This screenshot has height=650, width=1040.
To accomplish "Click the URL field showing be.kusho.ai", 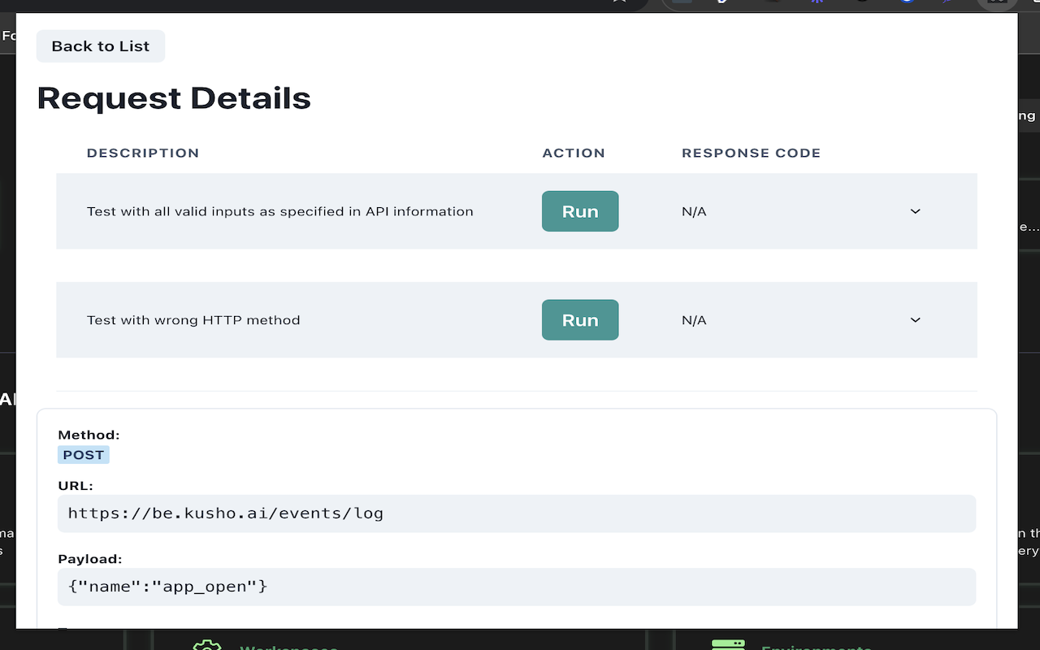I will point(515,513).
